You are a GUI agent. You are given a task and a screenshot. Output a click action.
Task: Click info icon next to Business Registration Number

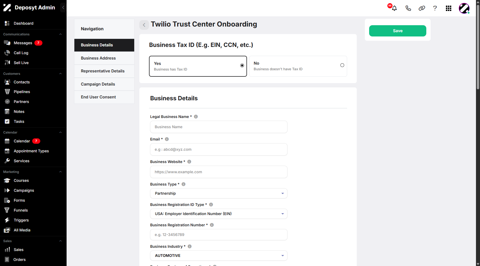[x=212, y=225]
